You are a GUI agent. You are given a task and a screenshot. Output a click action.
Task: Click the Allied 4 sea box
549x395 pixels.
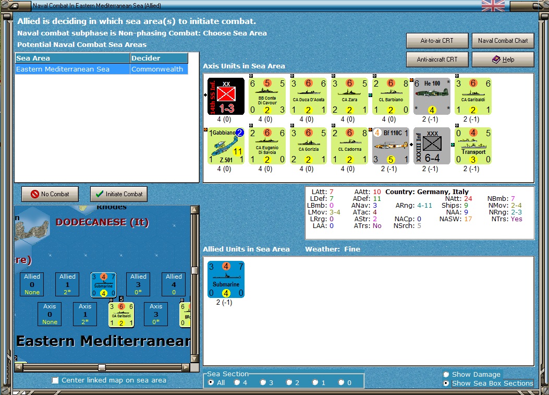pyautogui.click(x=174, y=284)
